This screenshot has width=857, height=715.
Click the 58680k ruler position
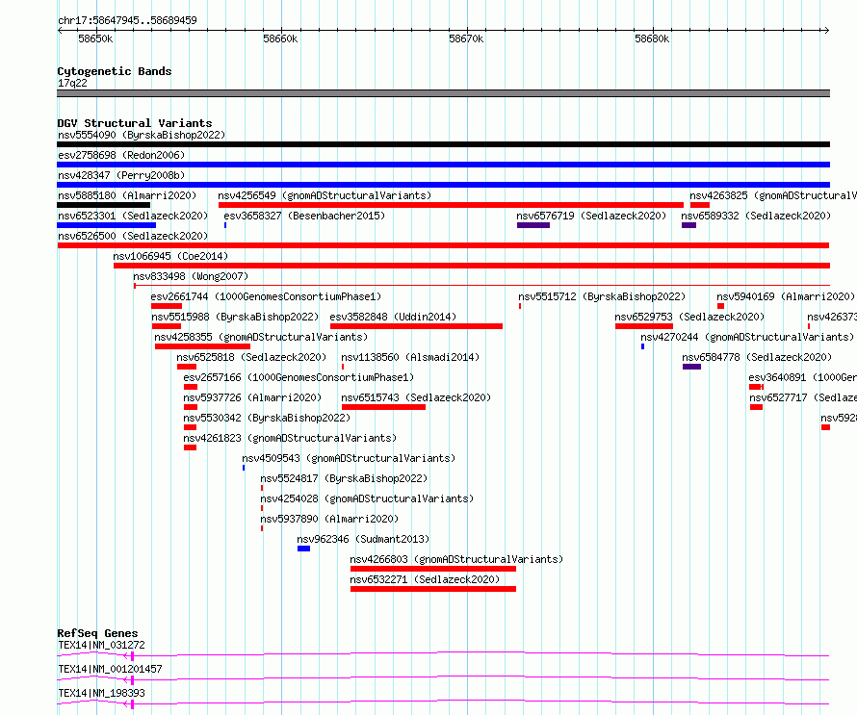(652, 38)
